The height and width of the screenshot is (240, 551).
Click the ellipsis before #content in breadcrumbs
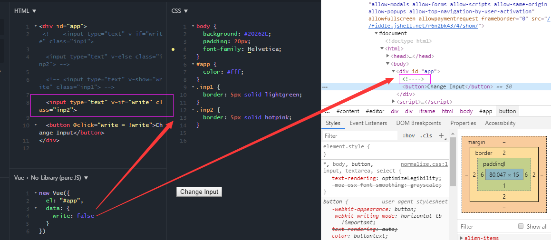pos(327,111)
